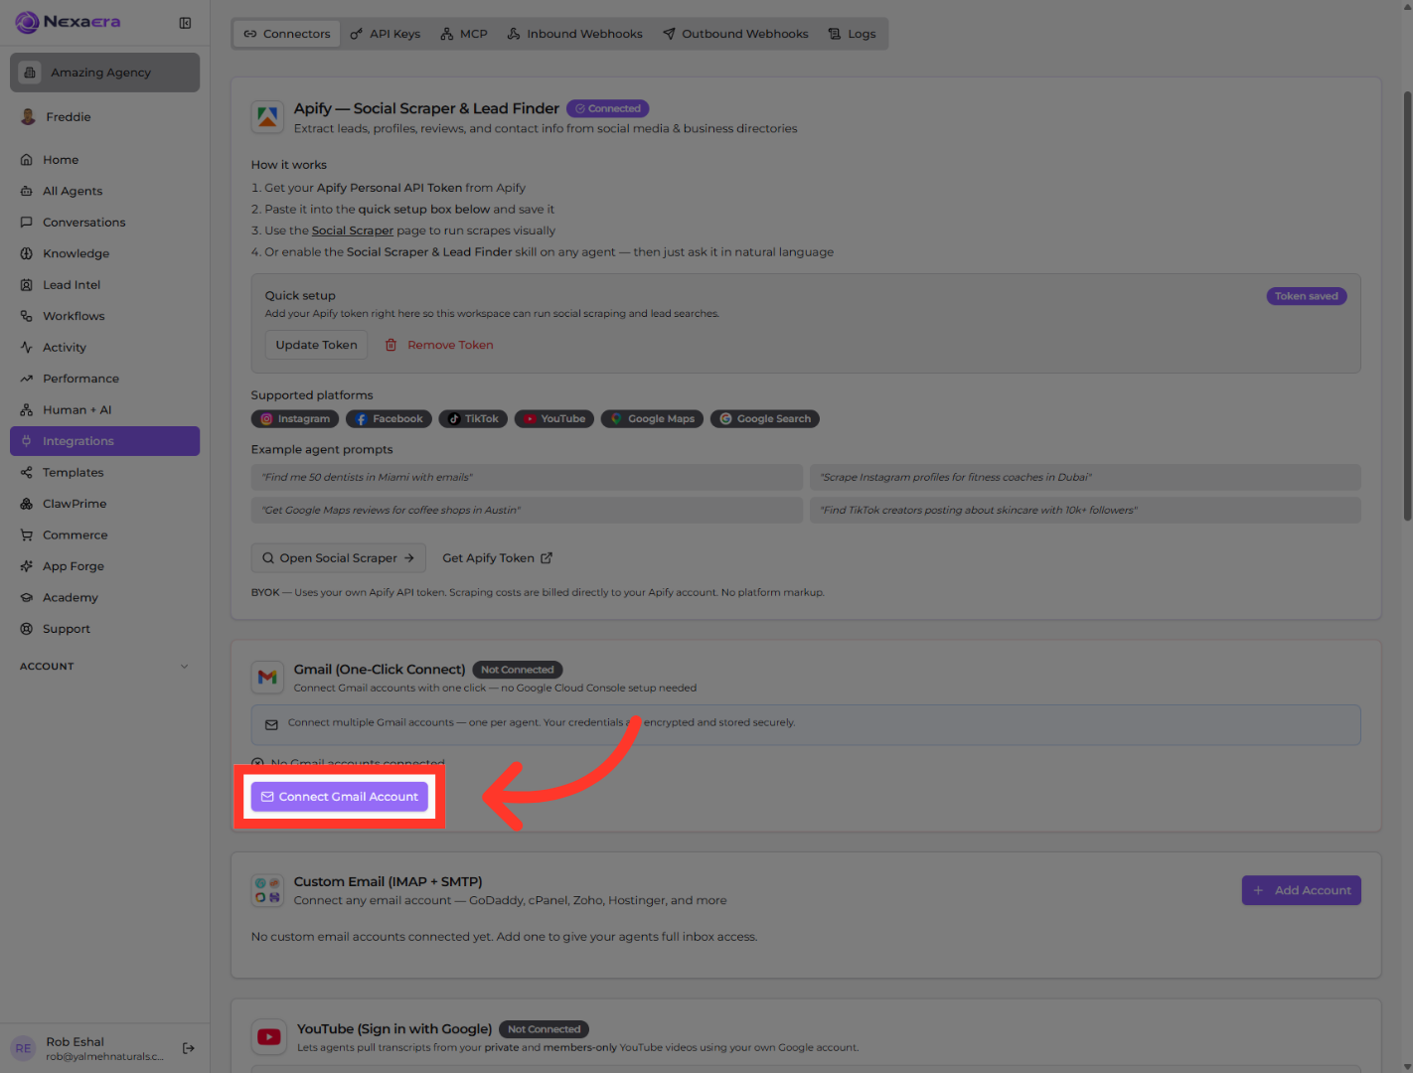The height and width of the screenshot is (1073, 1413).
Task: Switch to Inbound Webhooks tab
Action: point(574,34)
